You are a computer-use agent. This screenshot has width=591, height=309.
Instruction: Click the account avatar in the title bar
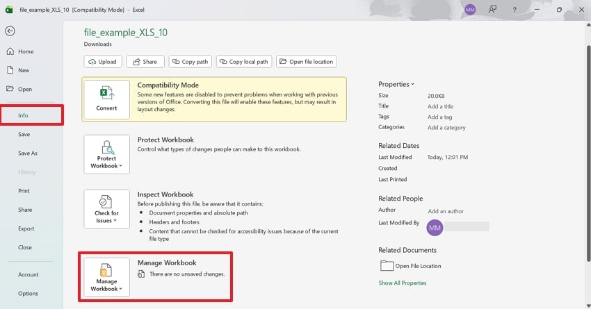[x=470, y=10]
